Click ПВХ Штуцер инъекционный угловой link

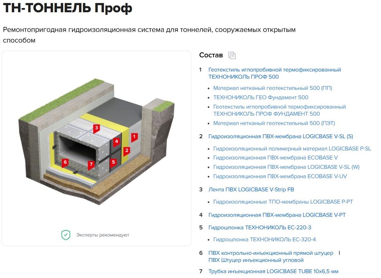click(x=256, y=260)
